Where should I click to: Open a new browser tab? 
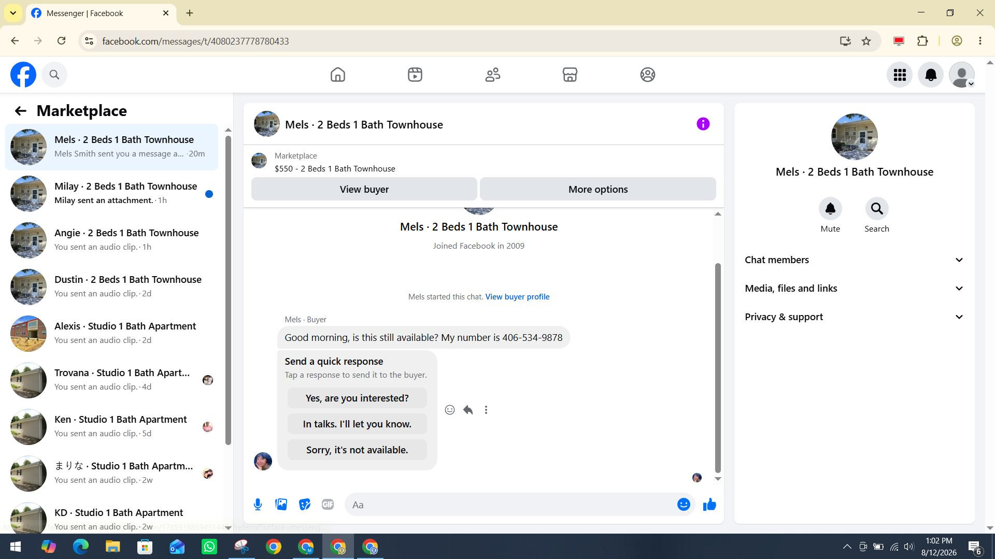190,13
